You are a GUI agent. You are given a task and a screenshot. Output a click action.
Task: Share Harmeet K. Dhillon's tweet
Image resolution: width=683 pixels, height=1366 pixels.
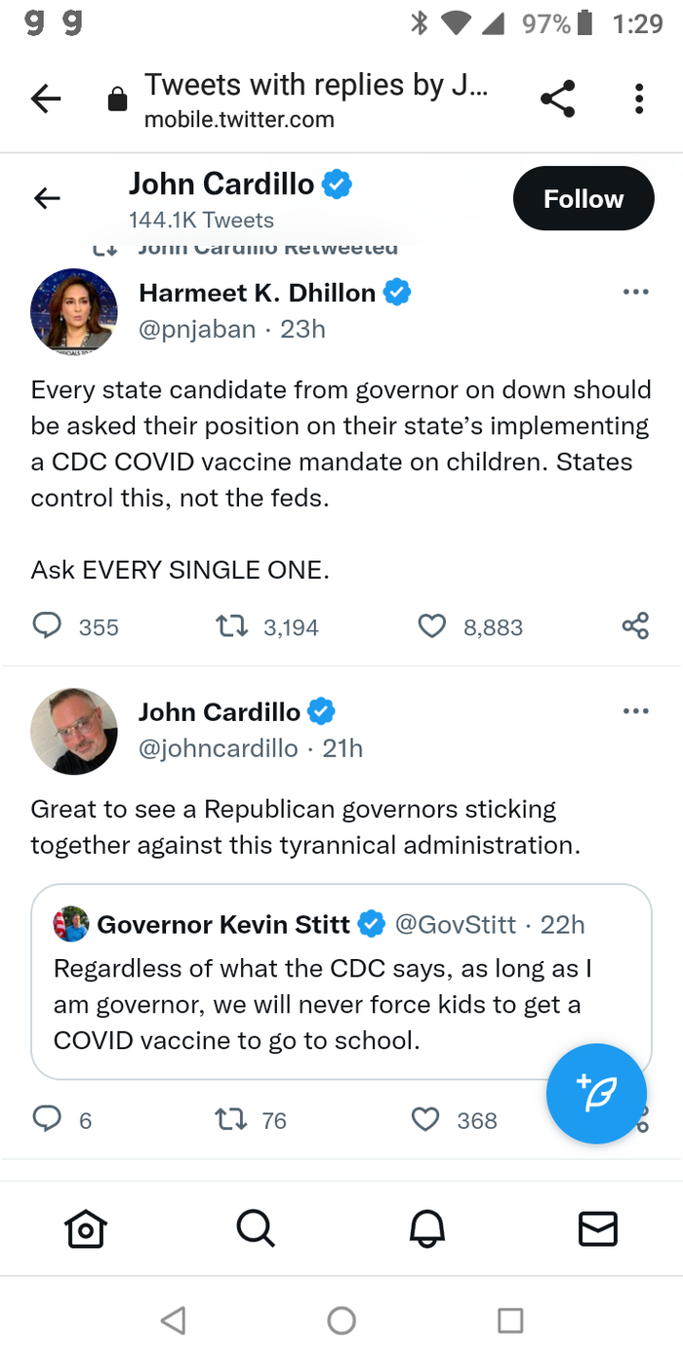click(x=635, y=626)
